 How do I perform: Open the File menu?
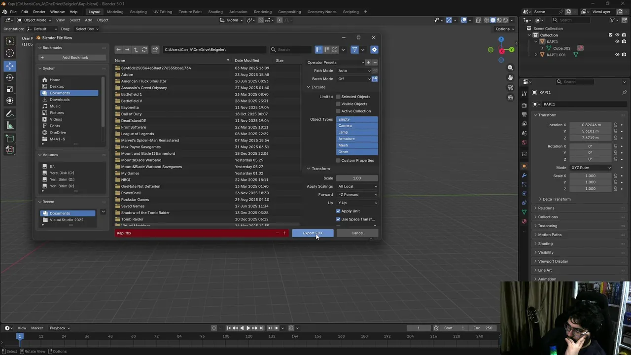point(13,12)
